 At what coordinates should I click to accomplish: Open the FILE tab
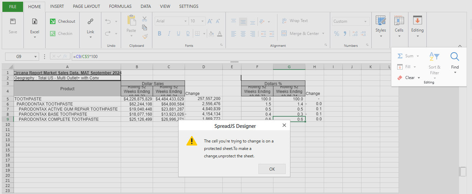[x=13, y=6]
